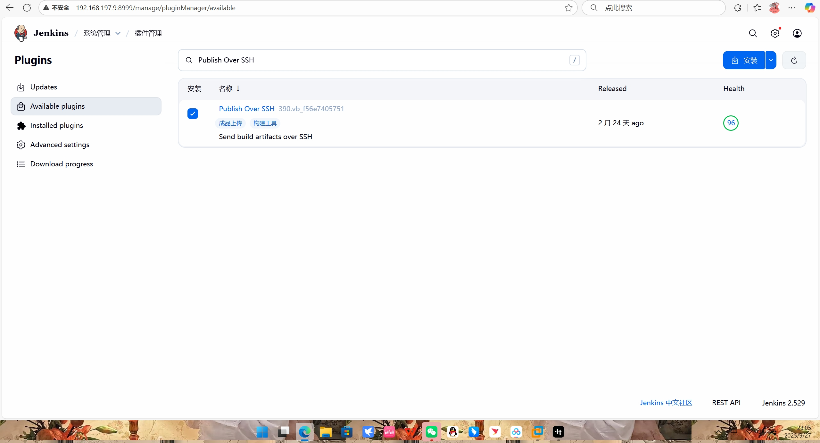This screenshot has width=820, height=443.
Task: Click the Released column header
Action: click(612, 88)
